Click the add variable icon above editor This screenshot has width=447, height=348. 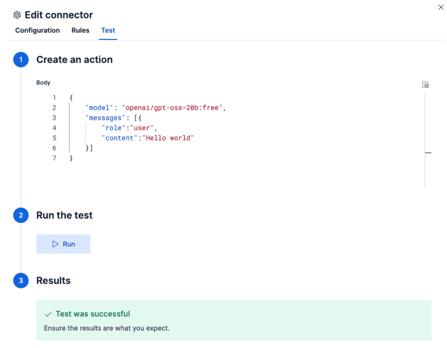(425, 84)
